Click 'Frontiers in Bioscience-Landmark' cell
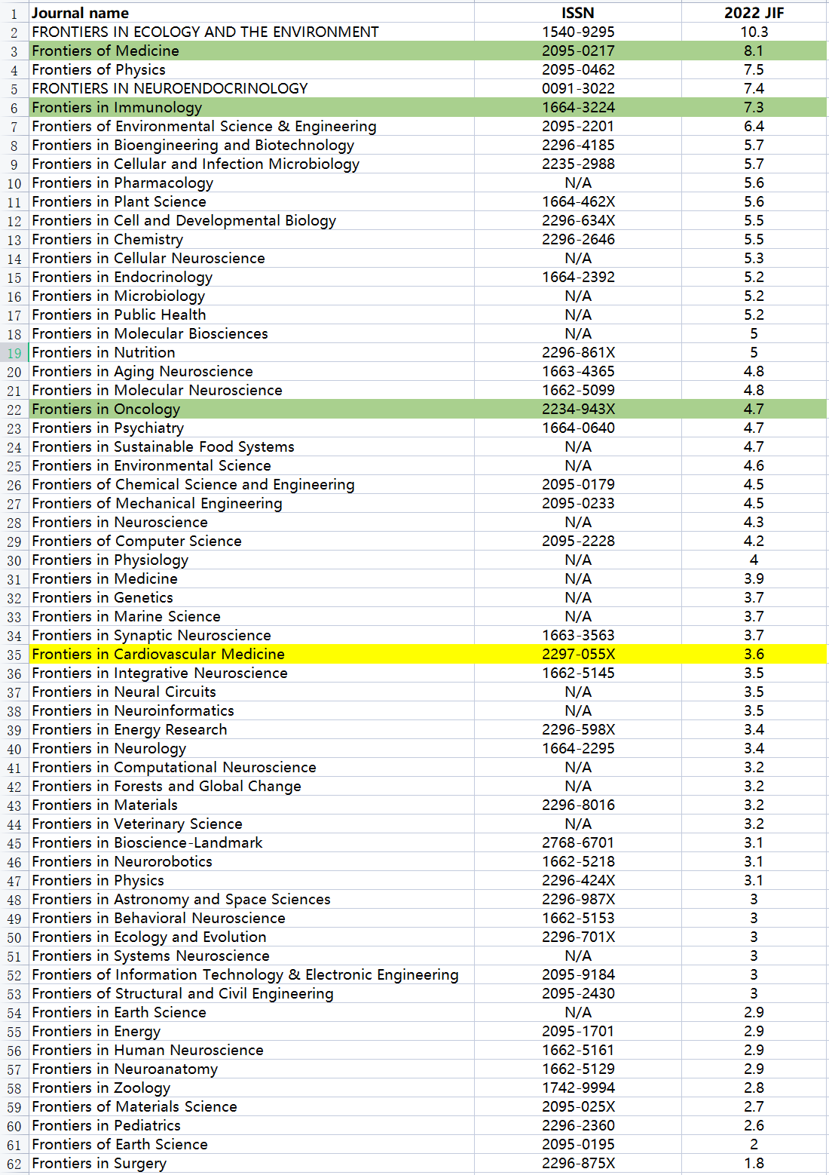 click(252, 842)
